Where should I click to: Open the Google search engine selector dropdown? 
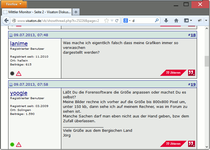pyautogui.click(x=127, y=21)
